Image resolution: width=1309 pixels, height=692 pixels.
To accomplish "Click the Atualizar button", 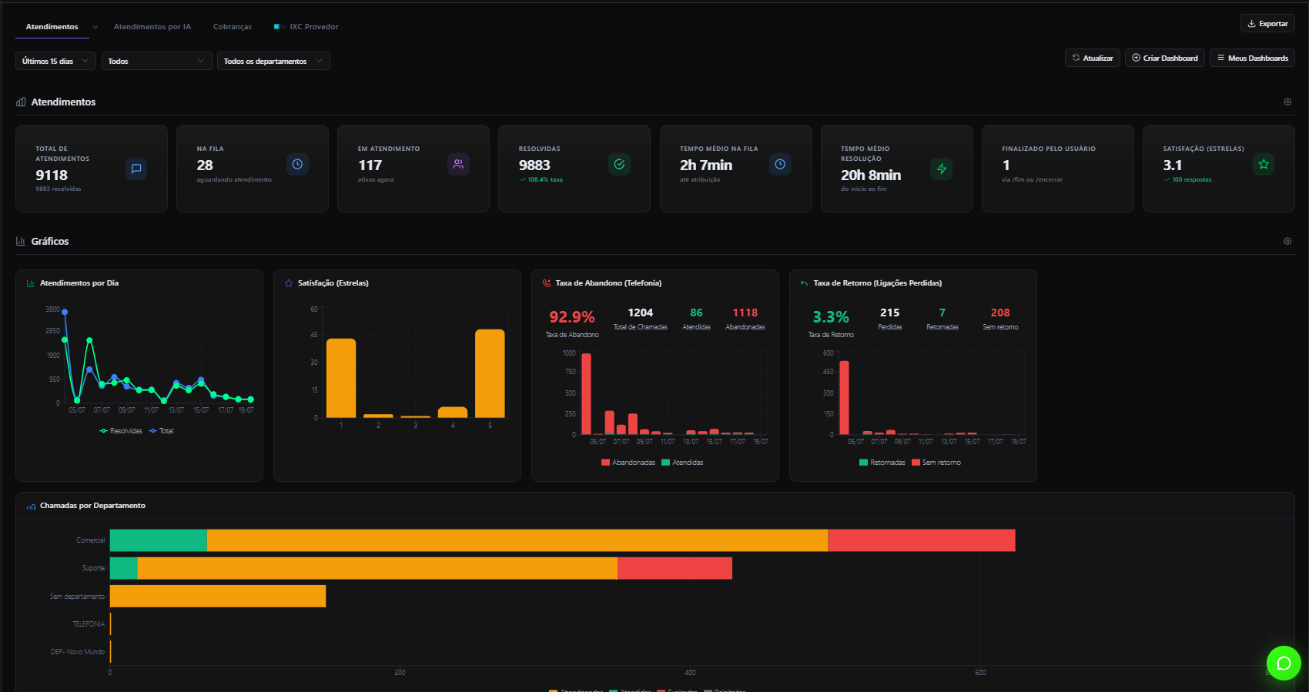I will coord(1093,58).
